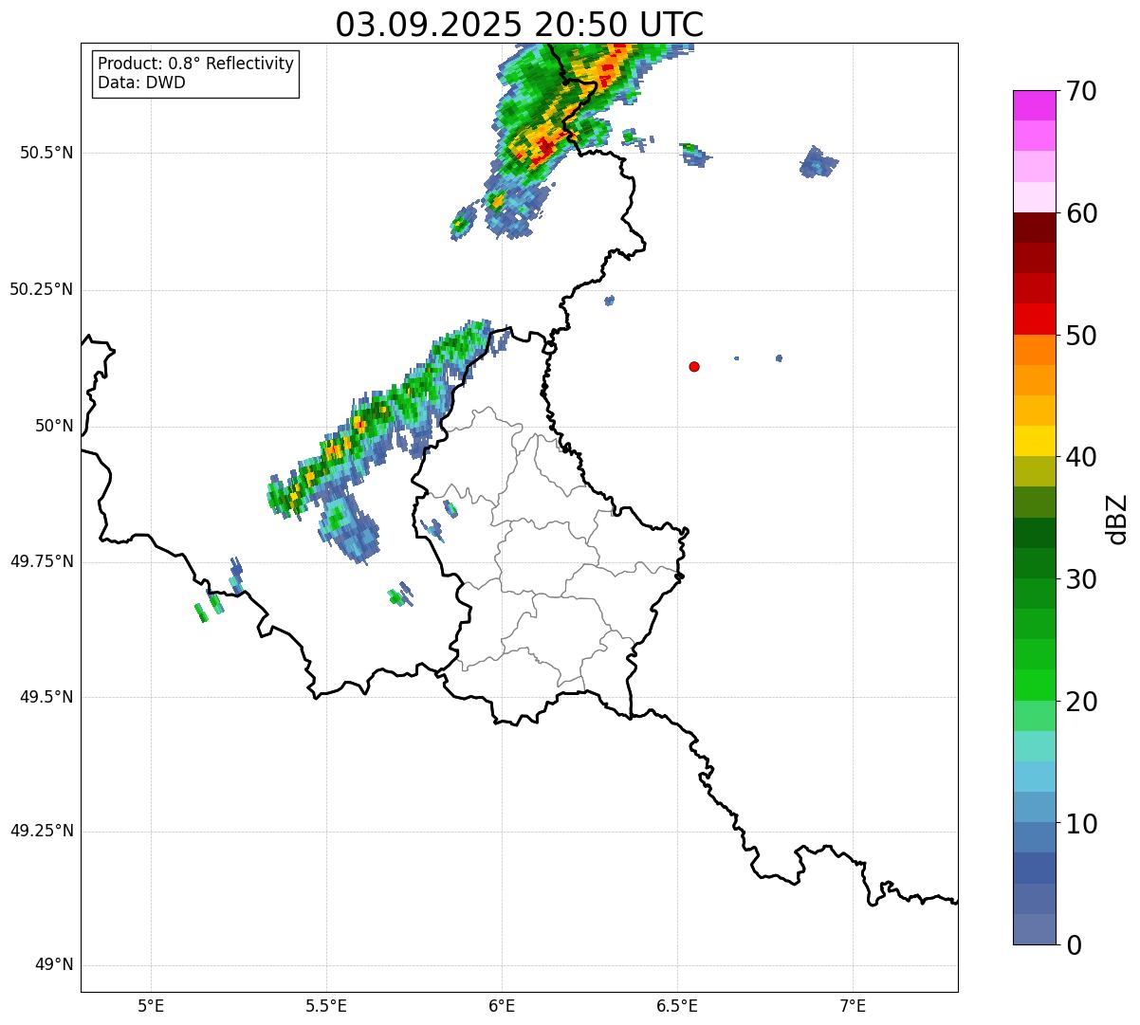Click the '50.25°N' latitude label

41,289
